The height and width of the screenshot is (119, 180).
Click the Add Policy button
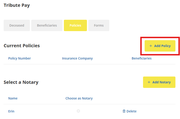[160, 46]
